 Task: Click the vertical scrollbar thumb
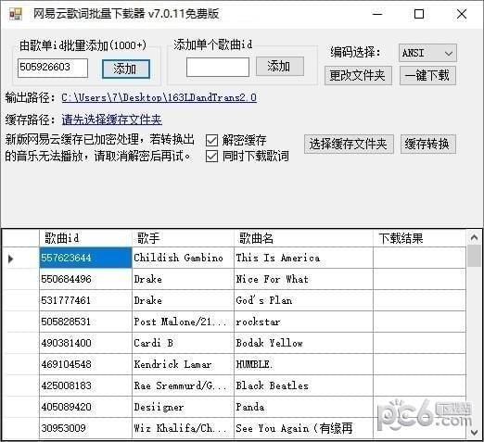pyautogui.click(x=474, y=256)
